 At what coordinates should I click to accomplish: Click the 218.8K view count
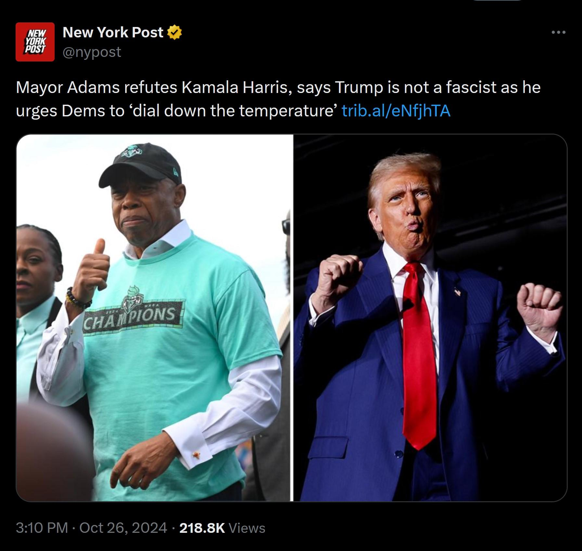coord(202,528)
